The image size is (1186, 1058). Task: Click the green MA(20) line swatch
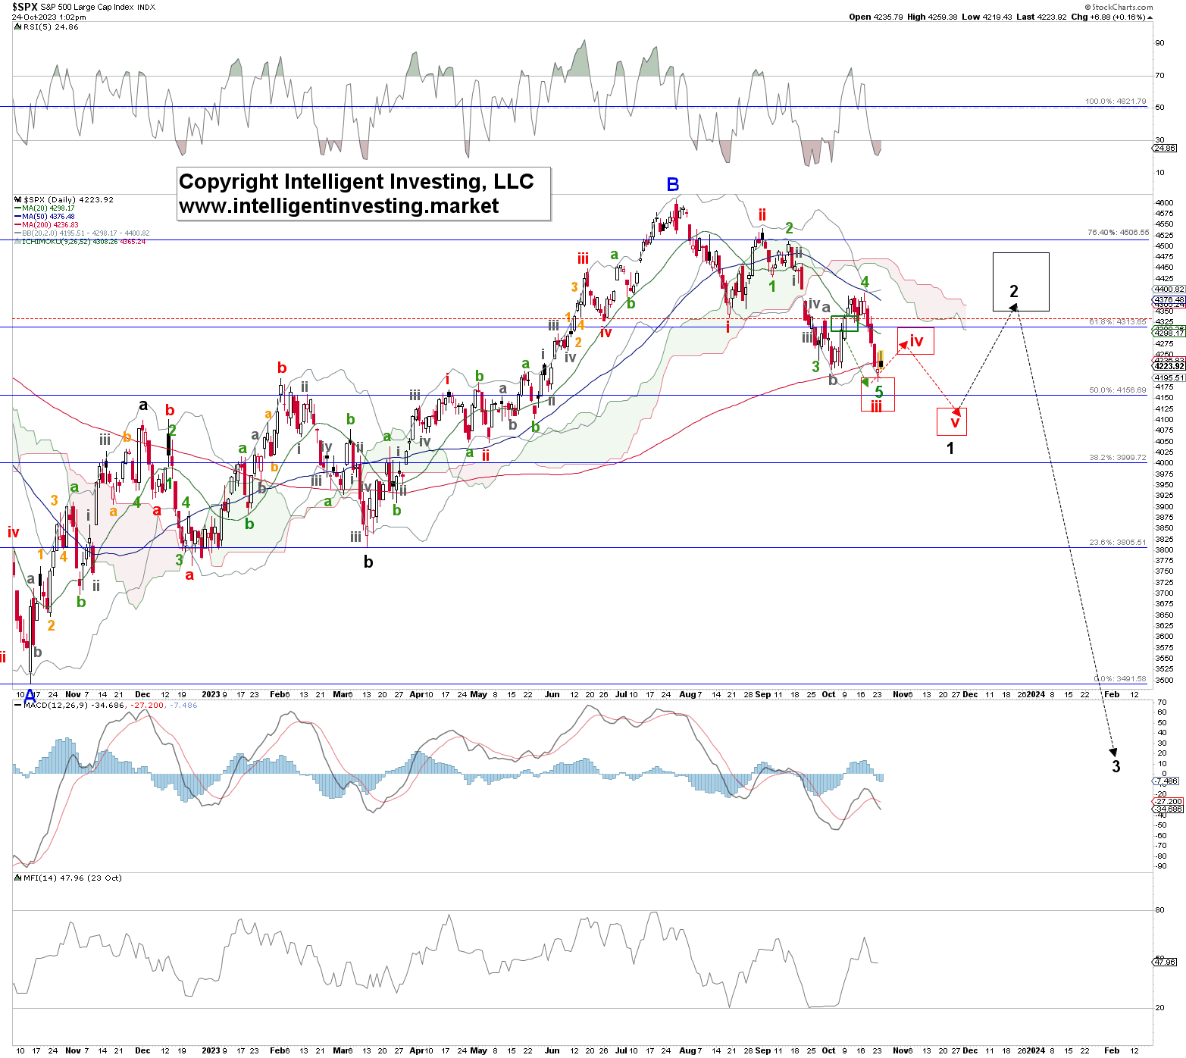18,208
